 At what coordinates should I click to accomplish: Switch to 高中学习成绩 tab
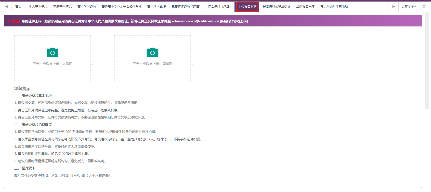(x=156, y=7)
